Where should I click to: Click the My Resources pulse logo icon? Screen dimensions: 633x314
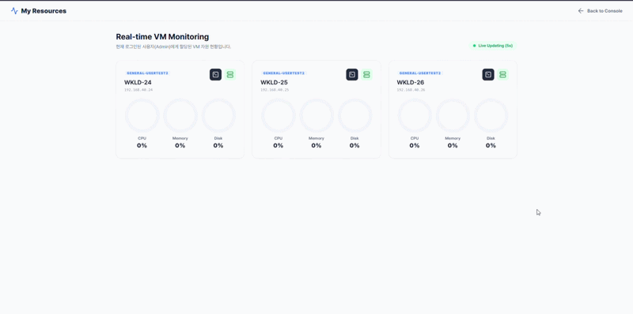pyautogui.click(x=14, y=11)
